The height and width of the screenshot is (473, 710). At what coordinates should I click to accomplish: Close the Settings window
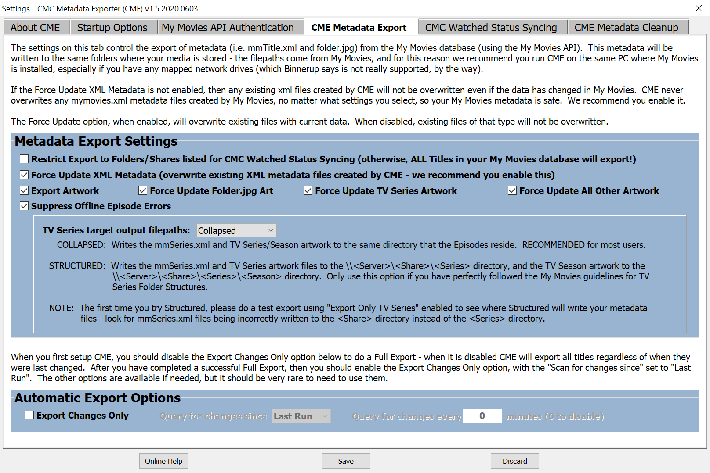coord(699,8)
